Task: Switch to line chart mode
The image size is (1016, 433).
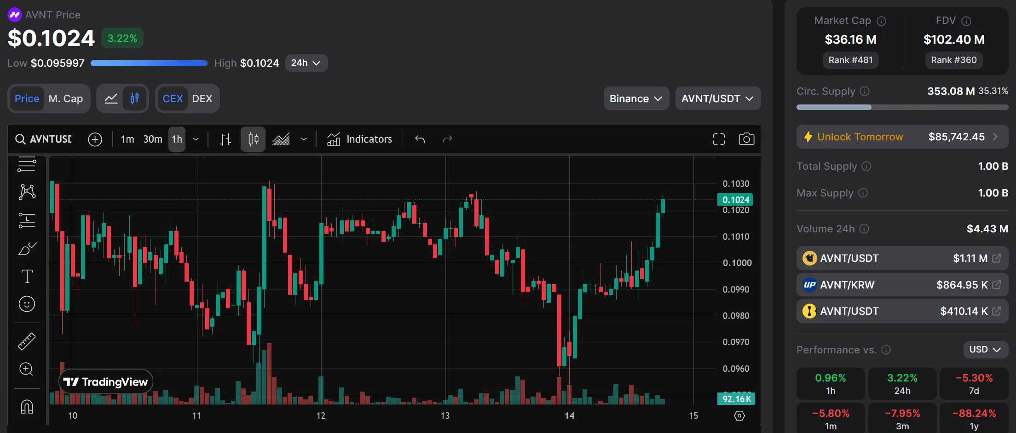Action: (111, 98)
